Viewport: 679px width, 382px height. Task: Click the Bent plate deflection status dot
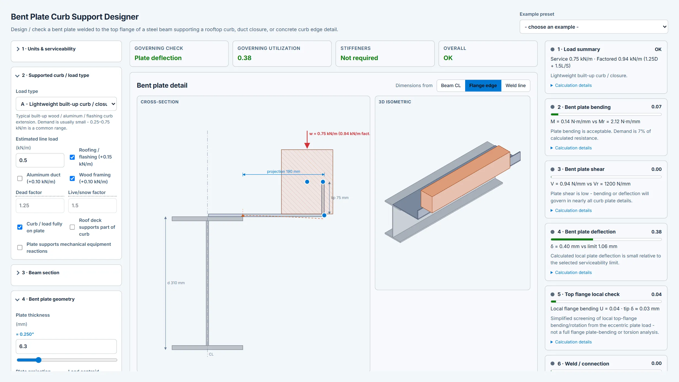point(553,232)
